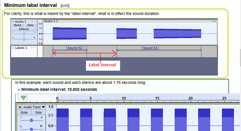Select the Sound 02 label
The height and width of the screenshot is (131, 241).
75,48
